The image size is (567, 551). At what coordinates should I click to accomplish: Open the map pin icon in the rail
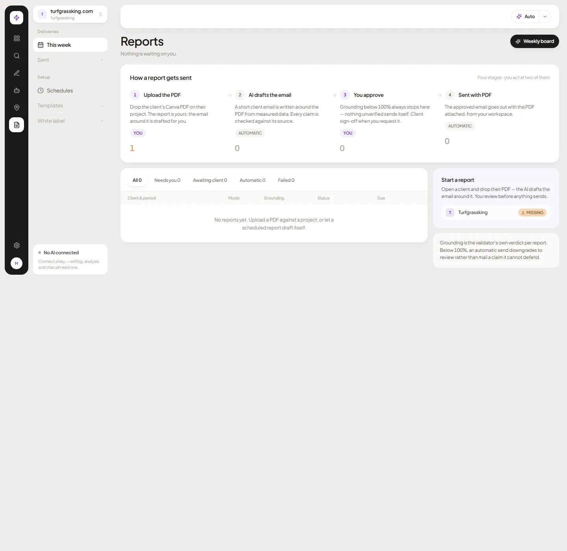click(17, 107)
